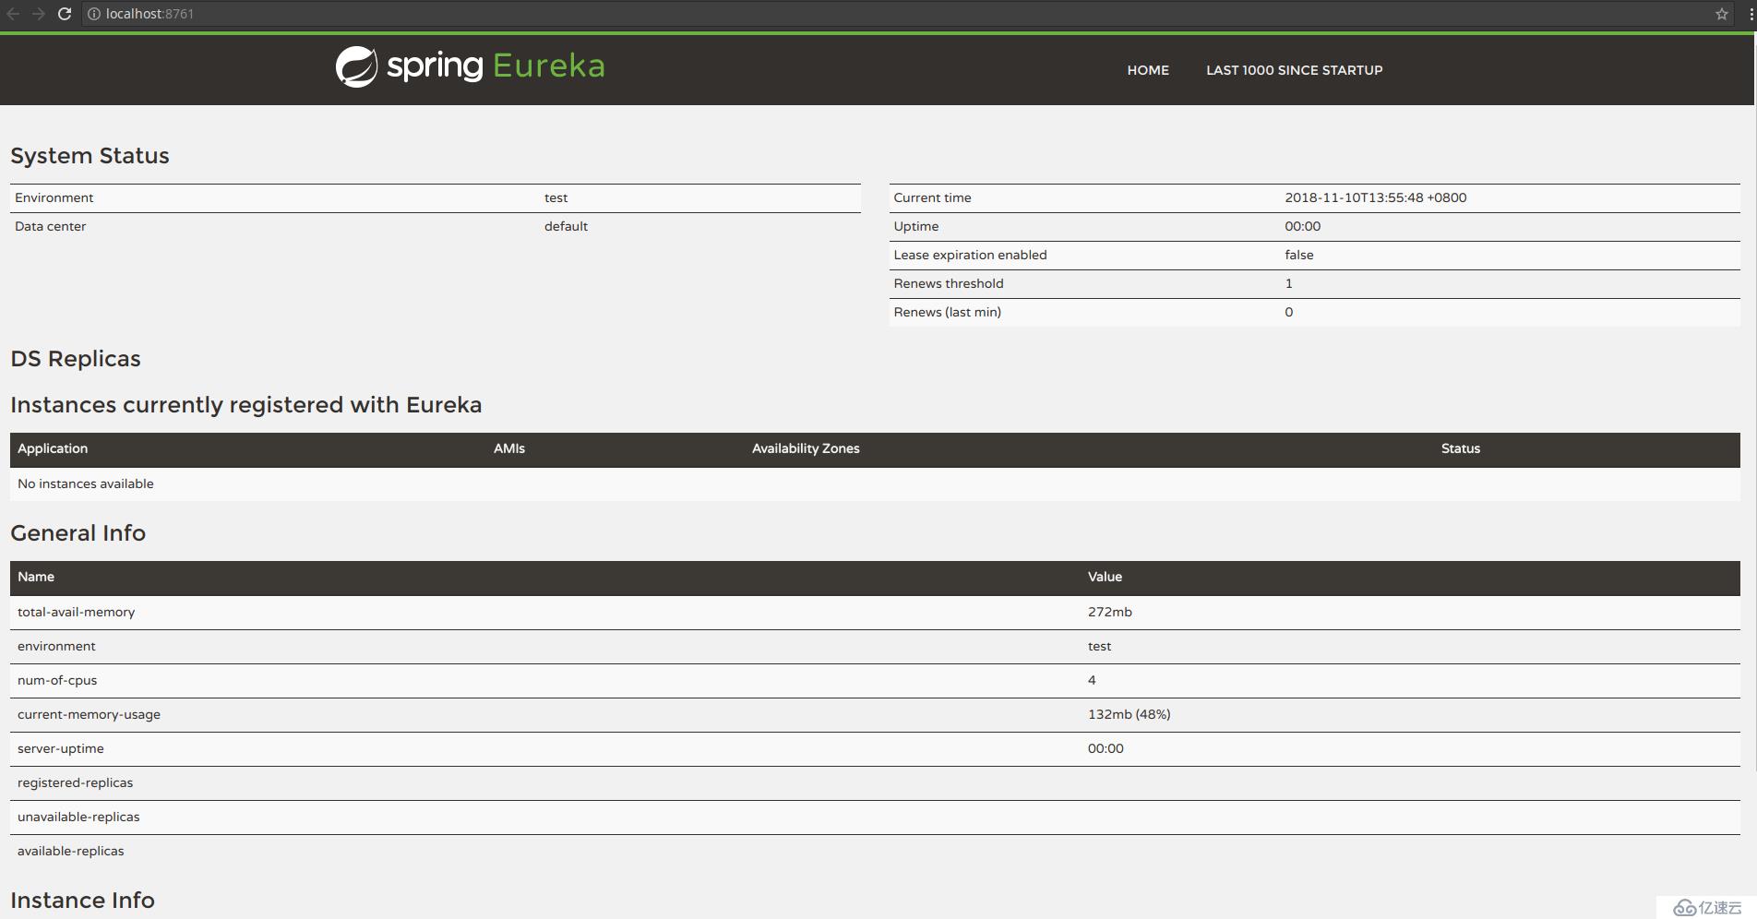Open the browser three-dot menu
The width and height of the screenshot is (1757, 919).
tap(1751, 14)
